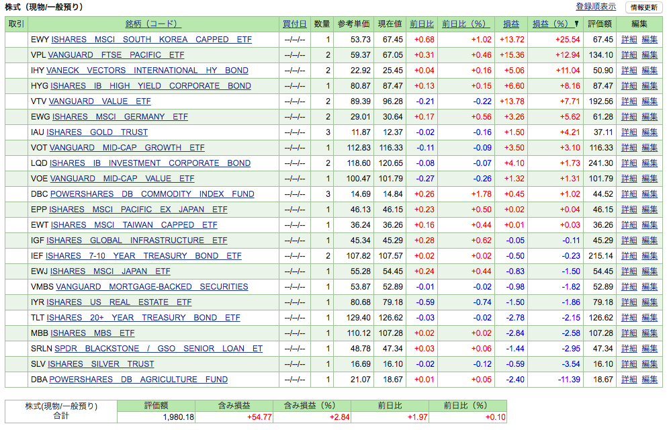
Task: Open ISHARES MBS ETF link
Action: [x=92, y=333]
